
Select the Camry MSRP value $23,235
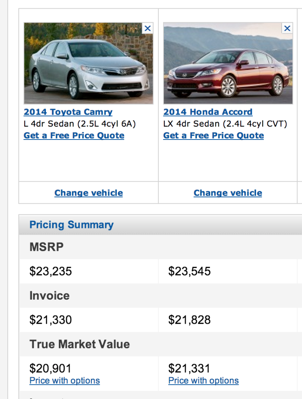pos(51,271)
